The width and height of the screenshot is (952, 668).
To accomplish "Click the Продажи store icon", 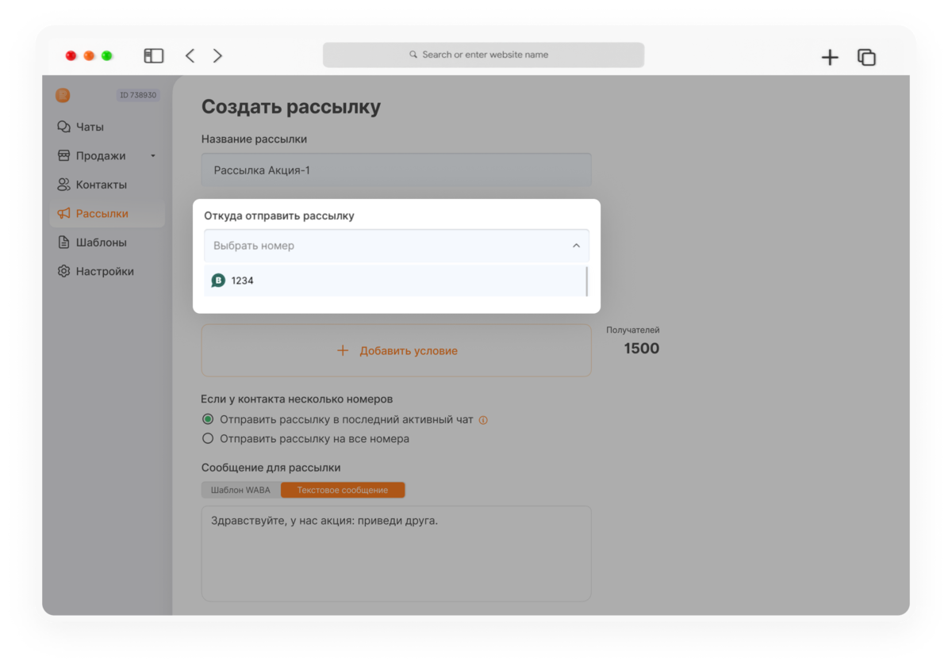I will tap(63, 156).
